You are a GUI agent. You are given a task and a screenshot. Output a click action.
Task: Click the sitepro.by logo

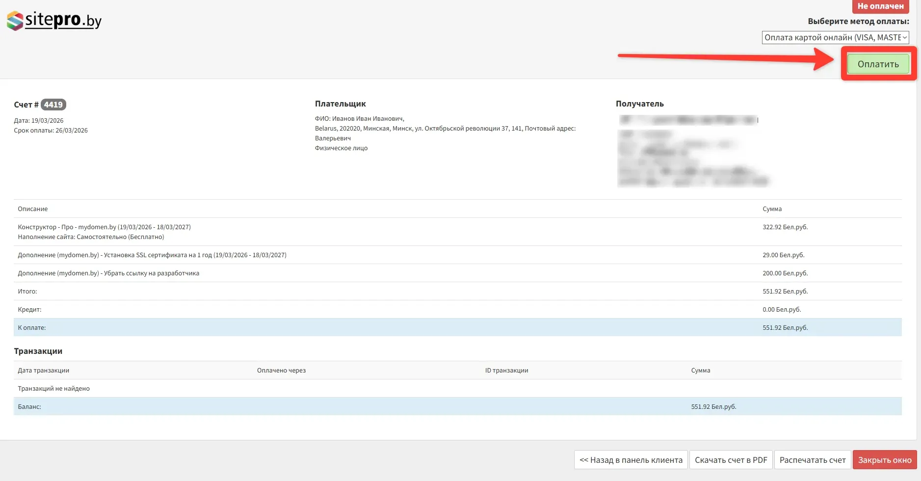(x=54, y=21)
